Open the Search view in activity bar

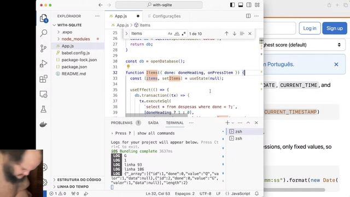pyautogui.click(x=44, y=33)
